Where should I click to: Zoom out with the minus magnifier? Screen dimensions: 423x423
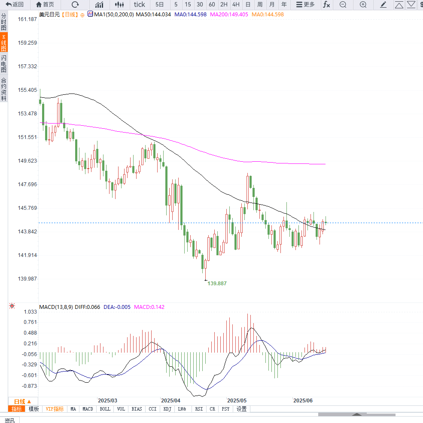point(343,5)
